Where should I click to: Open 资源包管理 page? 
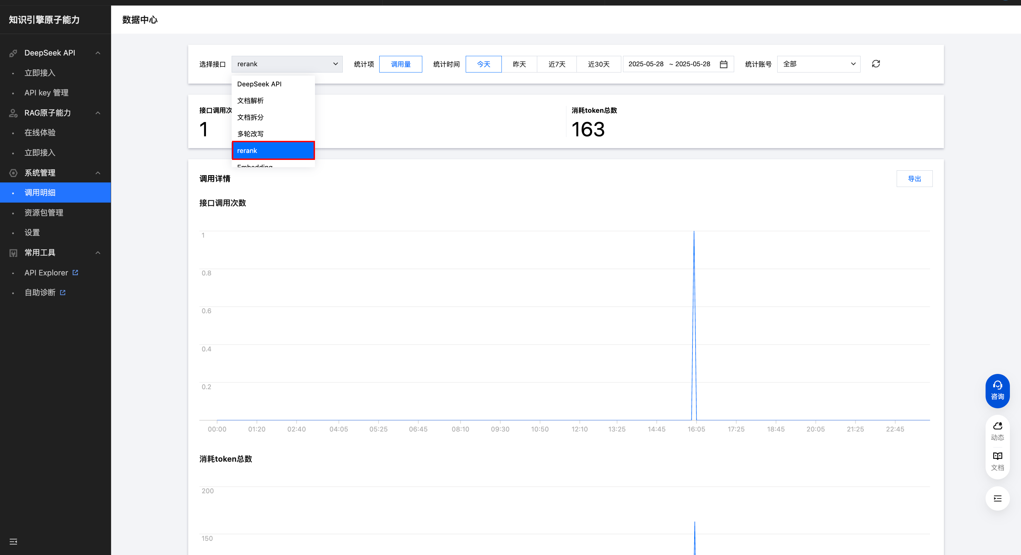click(44, 213)
